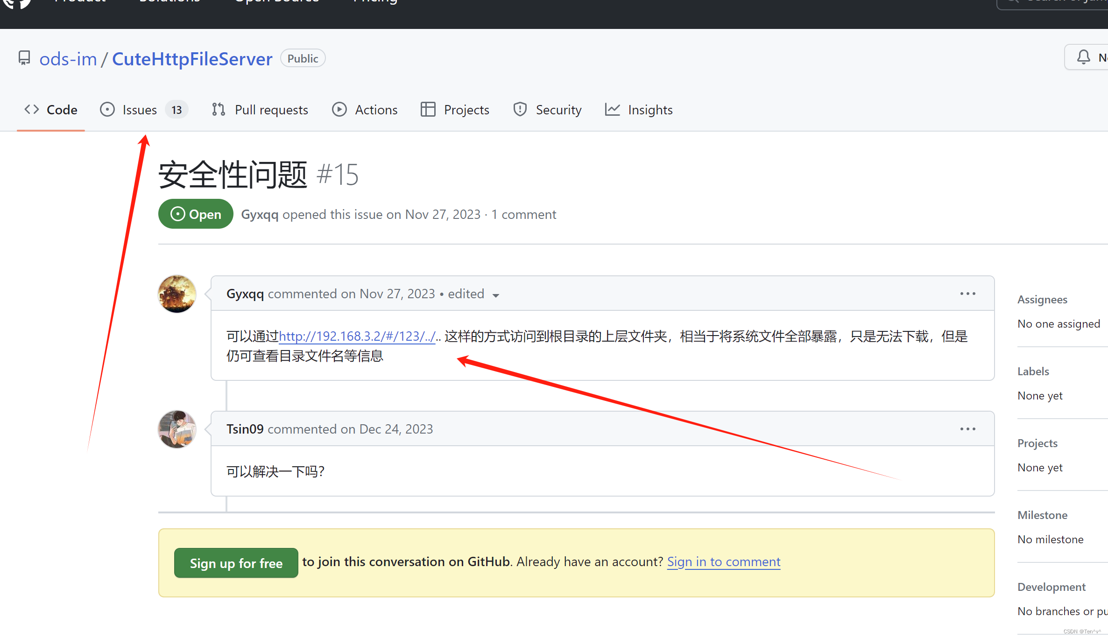Expand the edited history dropdown
This screenshot has height=638, width=1108.
(x=473, y=294)
